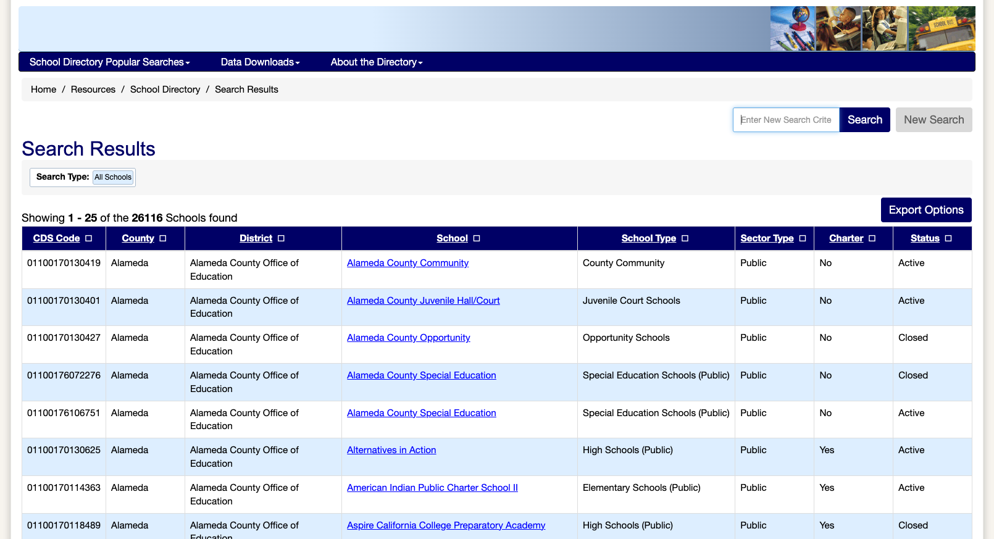
Task: Select the All Schools search type tag
Action: (x=113, y=177)
